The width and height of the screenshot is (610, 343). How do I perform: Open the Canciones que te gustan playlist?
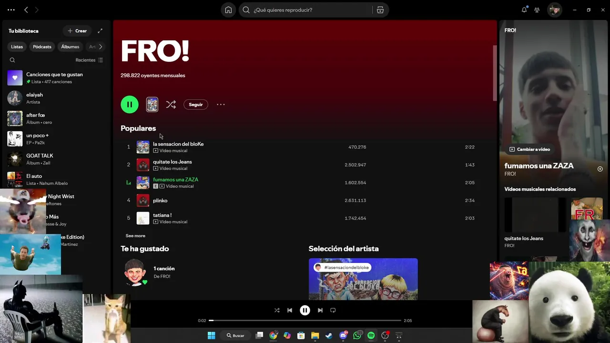56,78
